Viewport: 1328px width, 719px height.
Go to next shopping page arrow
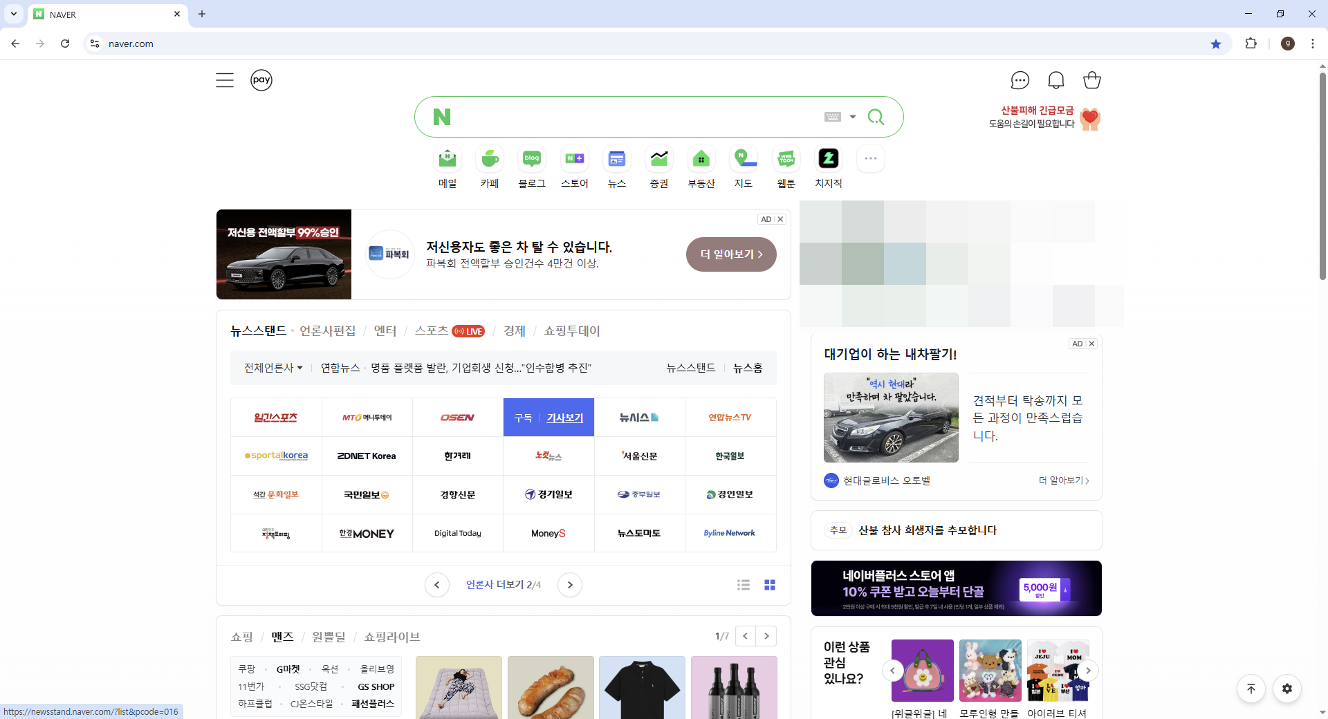coord(766,636)
